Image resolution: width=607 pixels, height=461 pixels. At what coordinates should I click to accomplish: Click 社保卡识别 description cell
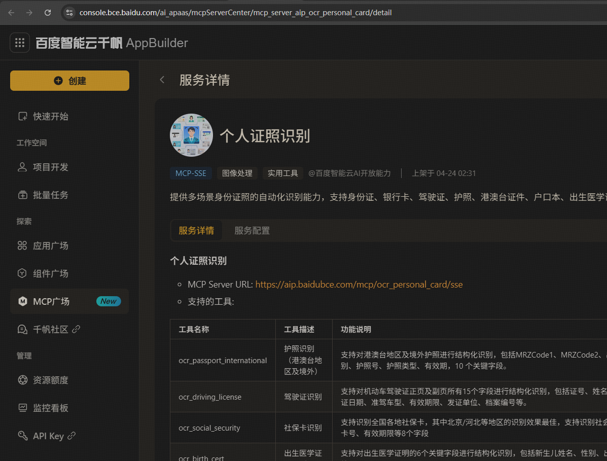pos(303,428)
